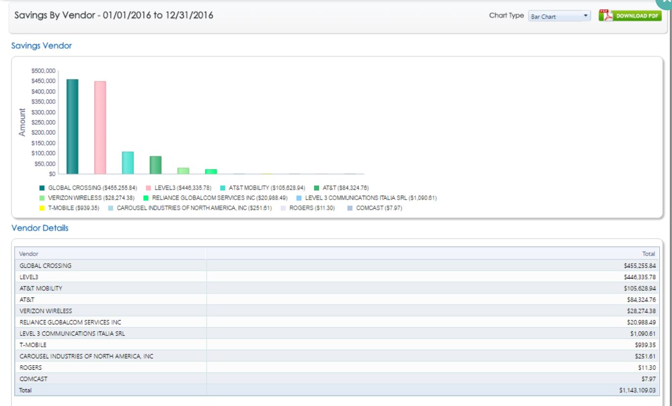
Task: Select T-MOBILE table row
Action: pyautogui.click(x=336, y=345)
